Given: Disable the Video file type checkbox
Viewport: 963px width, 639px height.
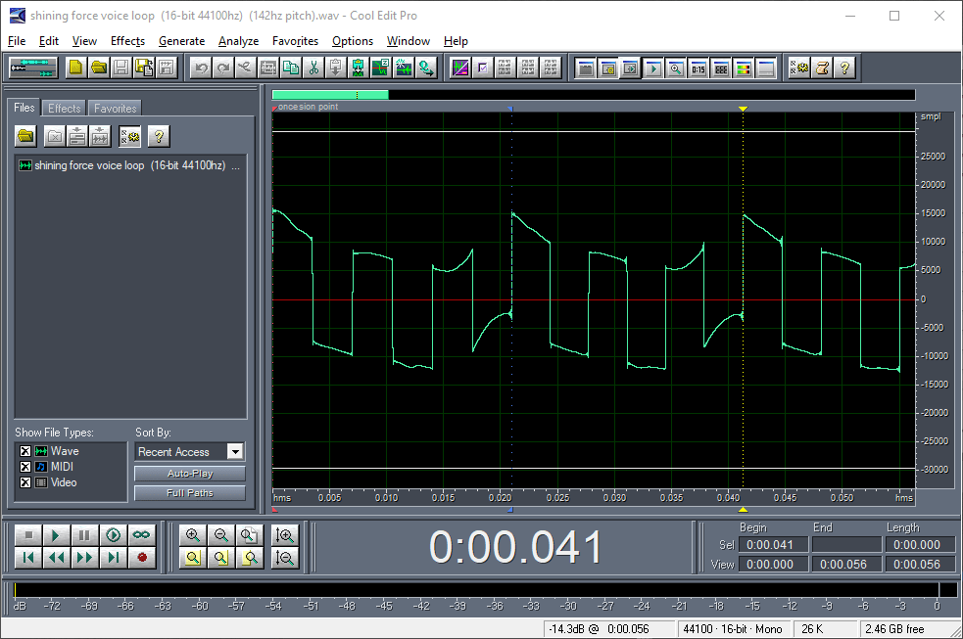Looking at the screenshot, I should coord(25,482).
